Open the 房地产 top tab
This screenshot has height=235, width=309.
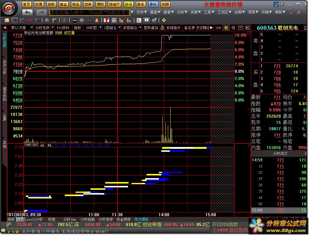[114, 4]
